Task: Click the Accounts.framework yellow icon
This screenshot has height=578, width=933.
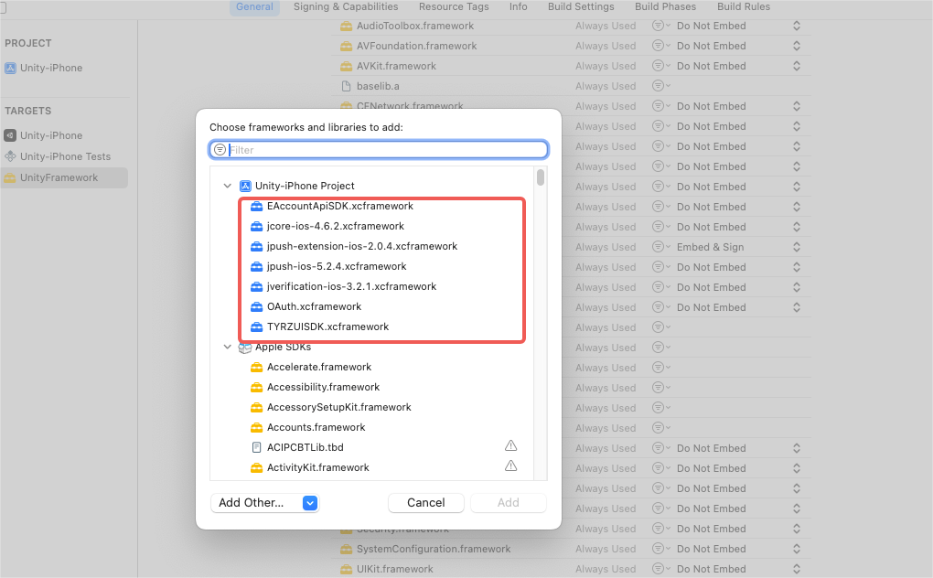Action: pos(256,427)
